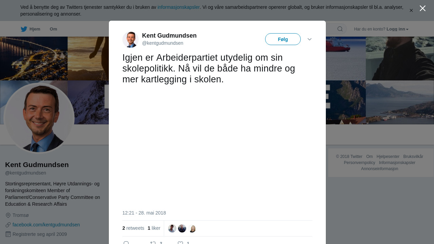Open the informasjonskapsler link in notice
Viewport: 434px width, 244px height.
[x=179, y=7]
